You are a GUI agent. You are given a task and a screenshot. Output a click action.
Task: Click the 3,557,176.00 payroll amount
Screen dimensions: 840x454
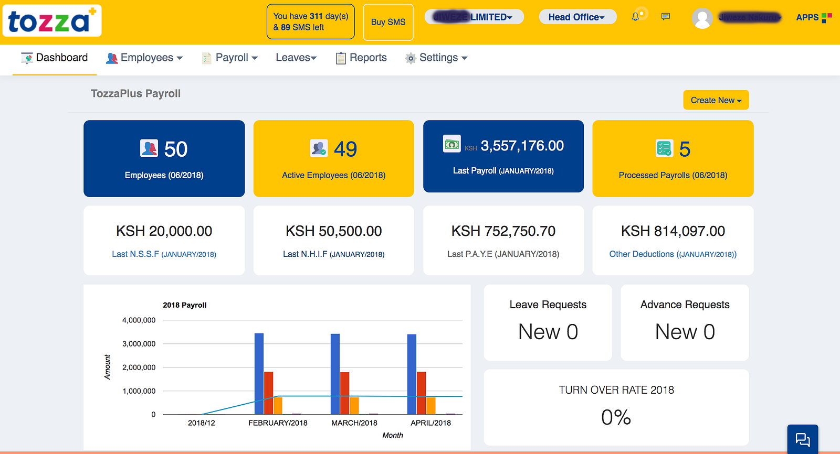click(x=522, y=146)
